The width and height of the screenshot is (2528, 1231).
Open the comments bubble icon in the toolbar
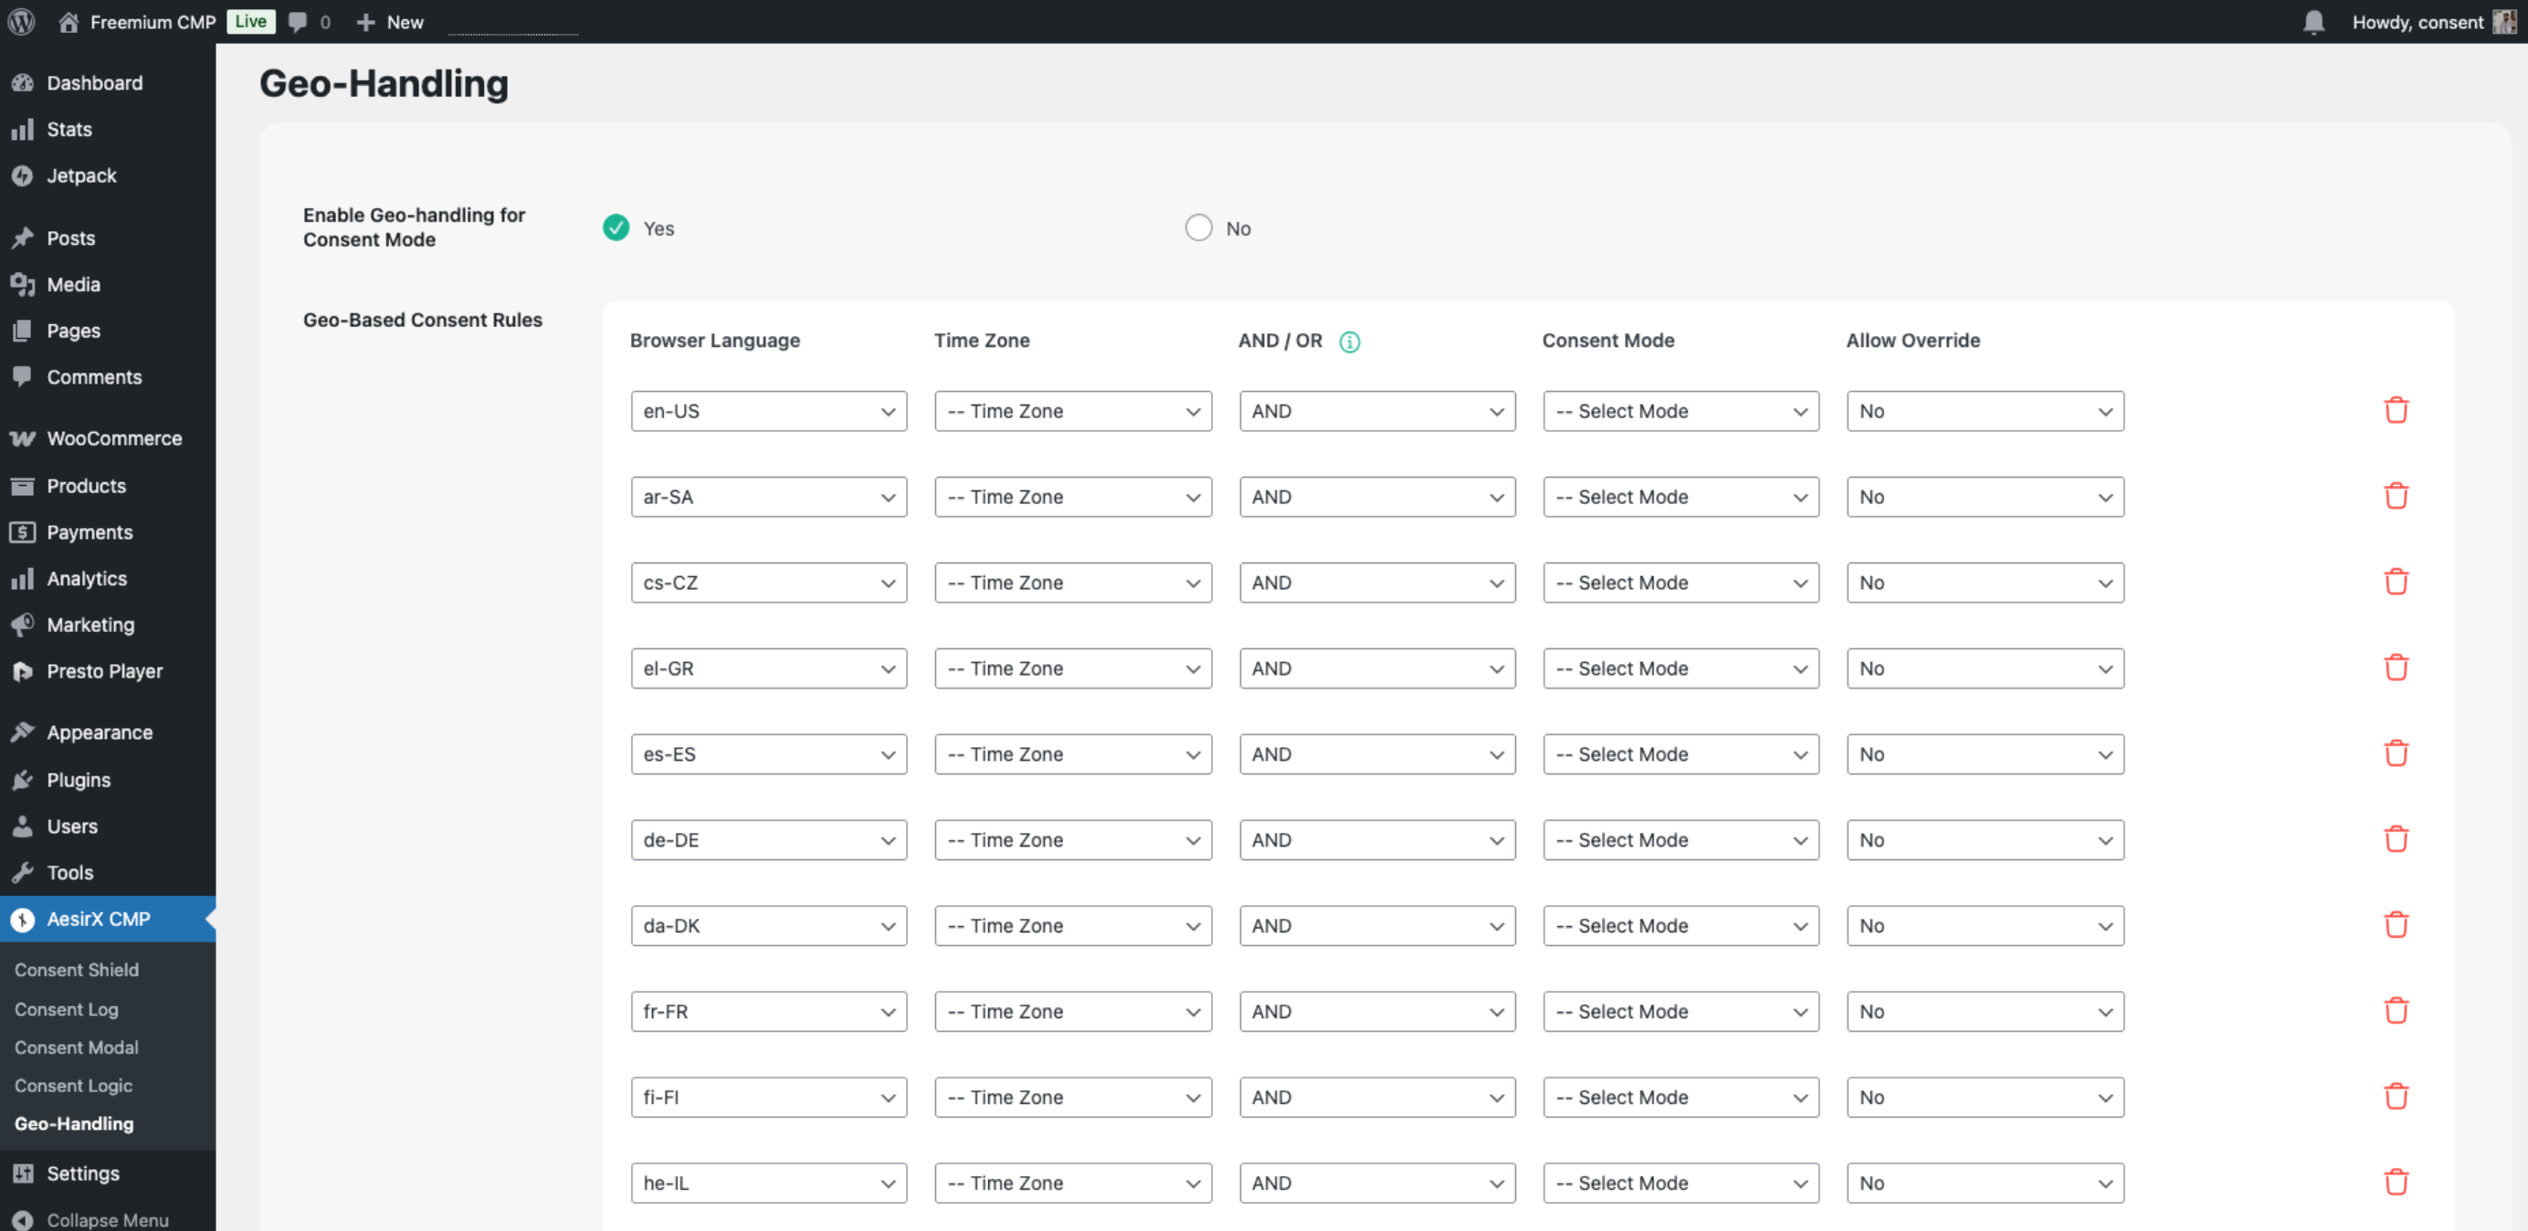[x=298, y=22]
